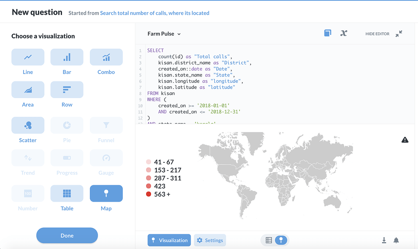Click the warning triangle icon

[405, 140]
